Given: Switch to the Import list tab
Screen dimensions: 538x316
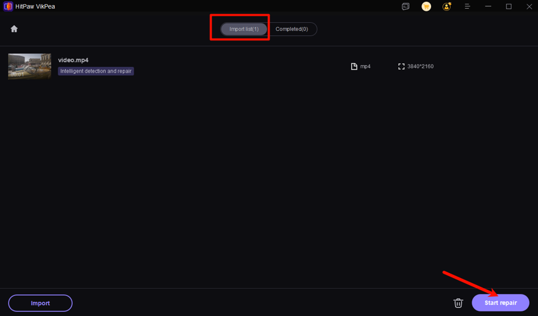Looking at the screenshot, I should (244, 29).
